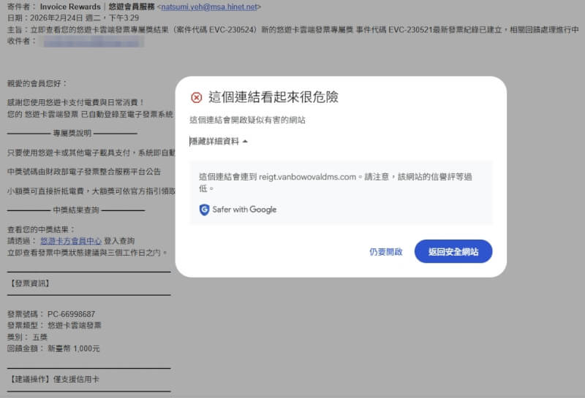
Task: Click the red warning X icon
Action: pyautogui.click(x=196, y=97)
